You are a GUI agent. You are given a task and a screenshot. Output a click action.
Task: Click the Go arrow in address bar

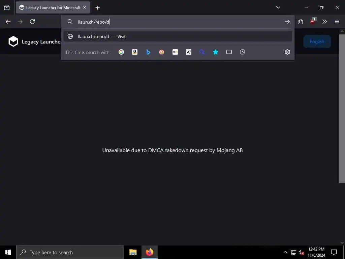pyautogui.click(x=287, y=22)
